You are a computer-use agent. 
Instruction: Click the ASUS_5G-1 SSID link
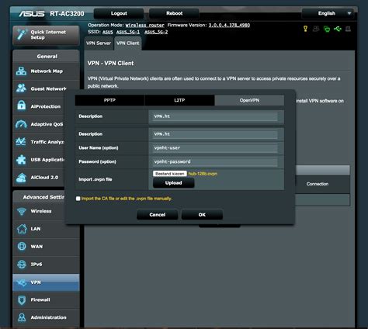128,32
